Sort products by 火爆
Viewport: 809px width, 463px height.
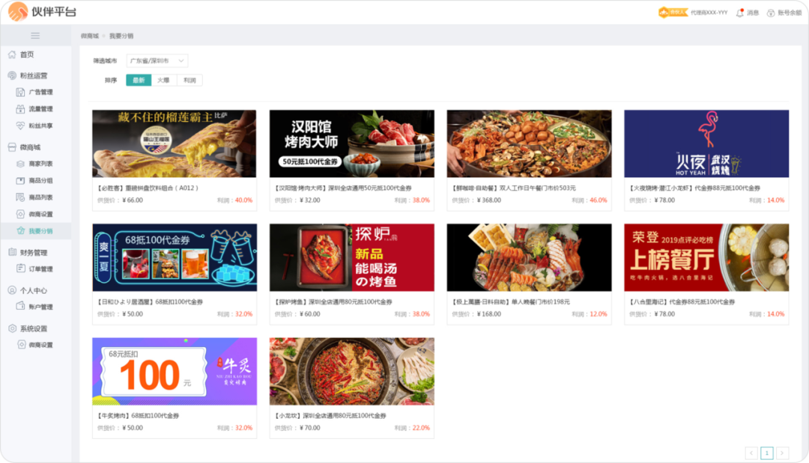click(163, 80)
